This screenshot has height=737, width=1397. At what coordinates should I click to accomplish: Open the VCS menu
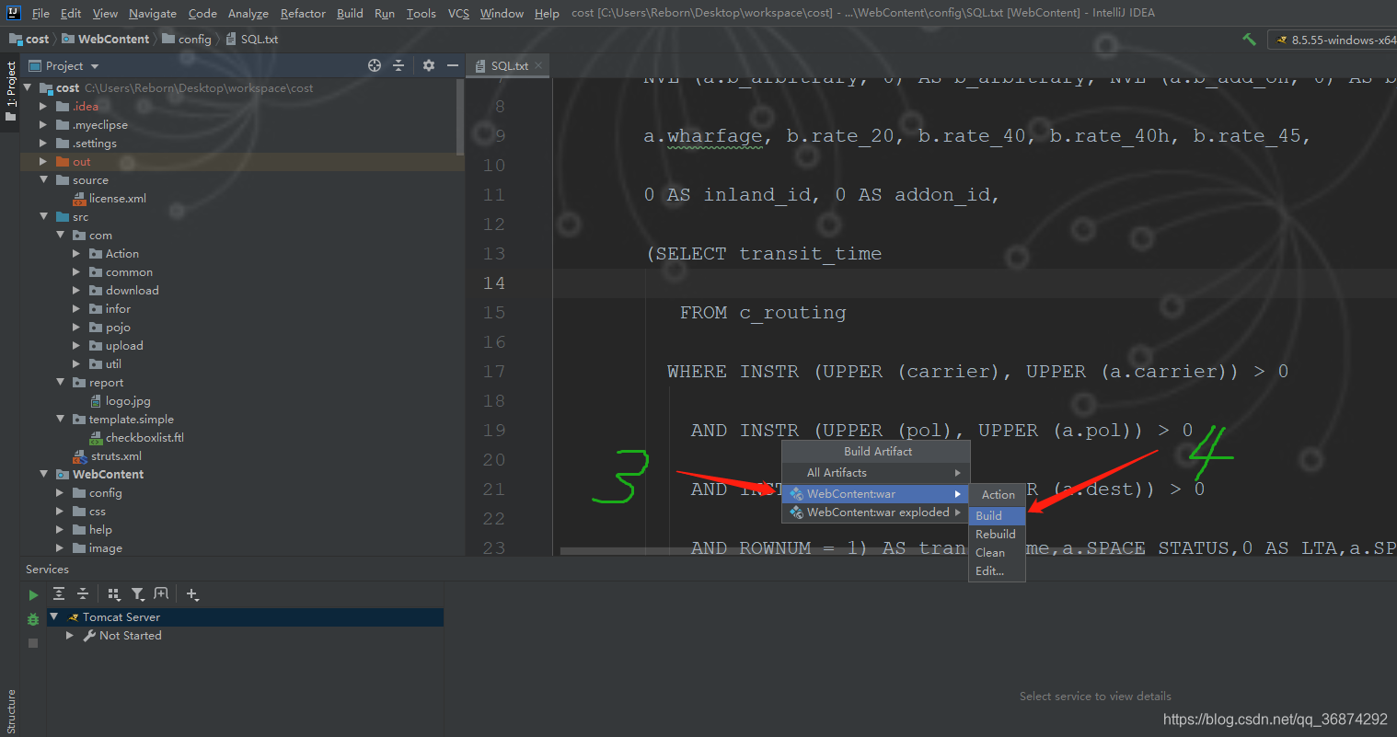click(x=458, y=13)
